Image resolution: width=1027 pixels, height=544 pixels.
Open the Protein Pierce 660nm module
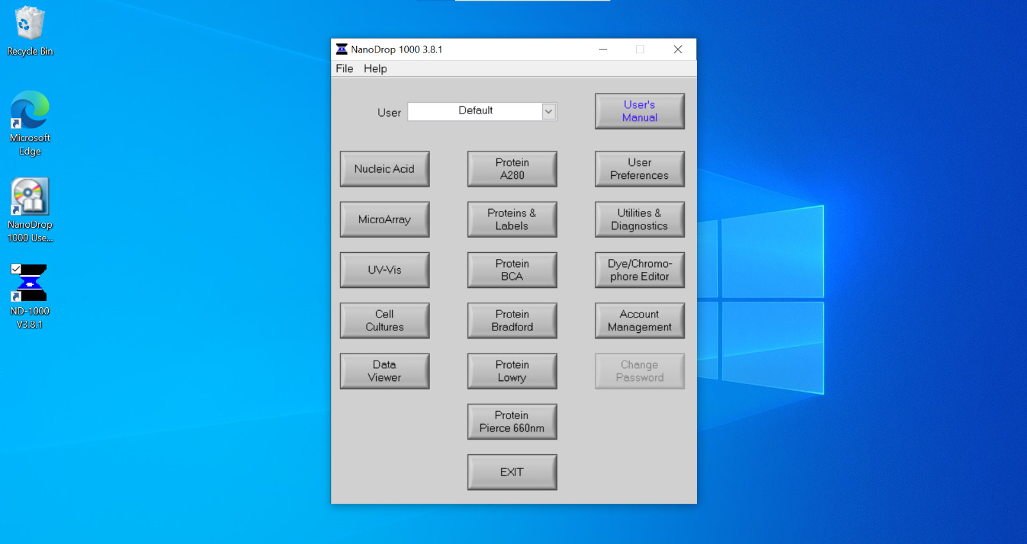[512, 421]
